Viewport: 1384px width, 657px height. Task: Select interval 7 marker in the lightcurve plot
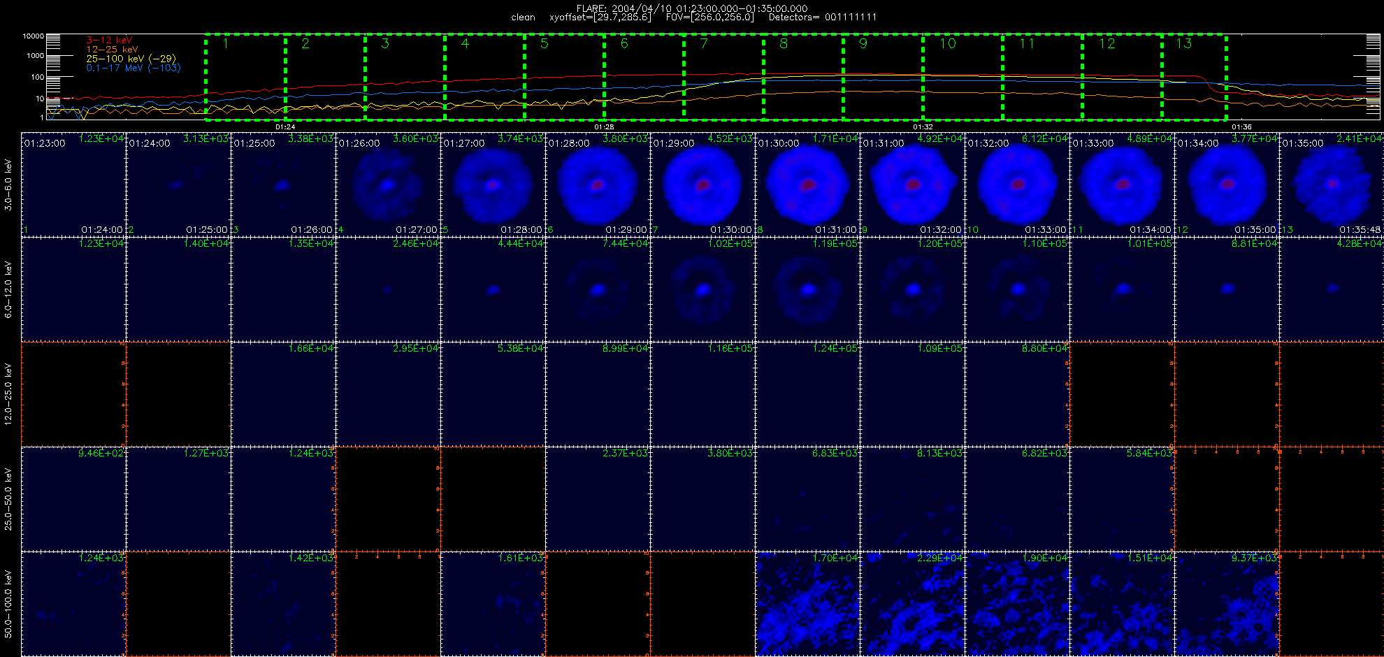click(704, 43)
